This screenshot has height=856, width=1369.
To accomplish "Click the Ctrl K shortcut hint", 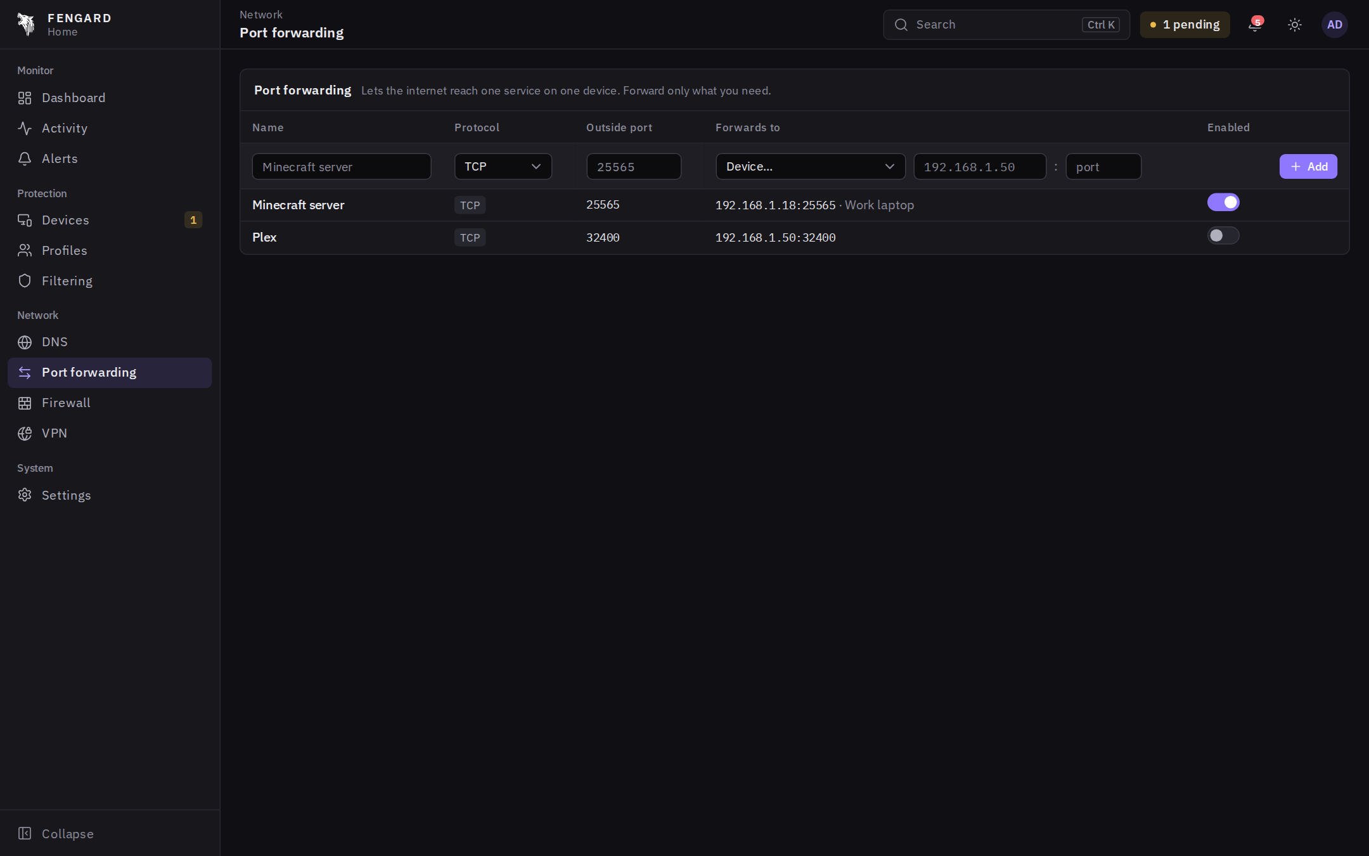I will tap(1101, 25).
